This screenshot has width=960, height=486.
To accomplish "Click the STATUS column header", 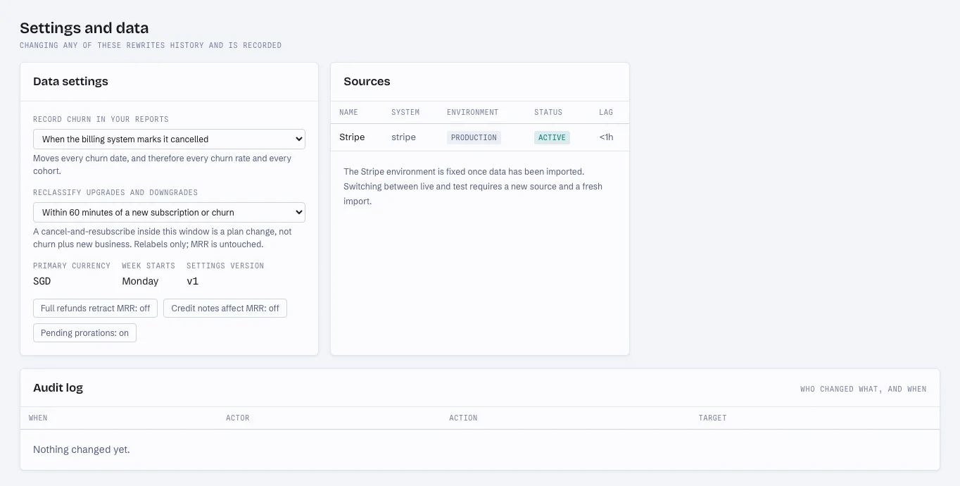I will (x=548, y=113).
